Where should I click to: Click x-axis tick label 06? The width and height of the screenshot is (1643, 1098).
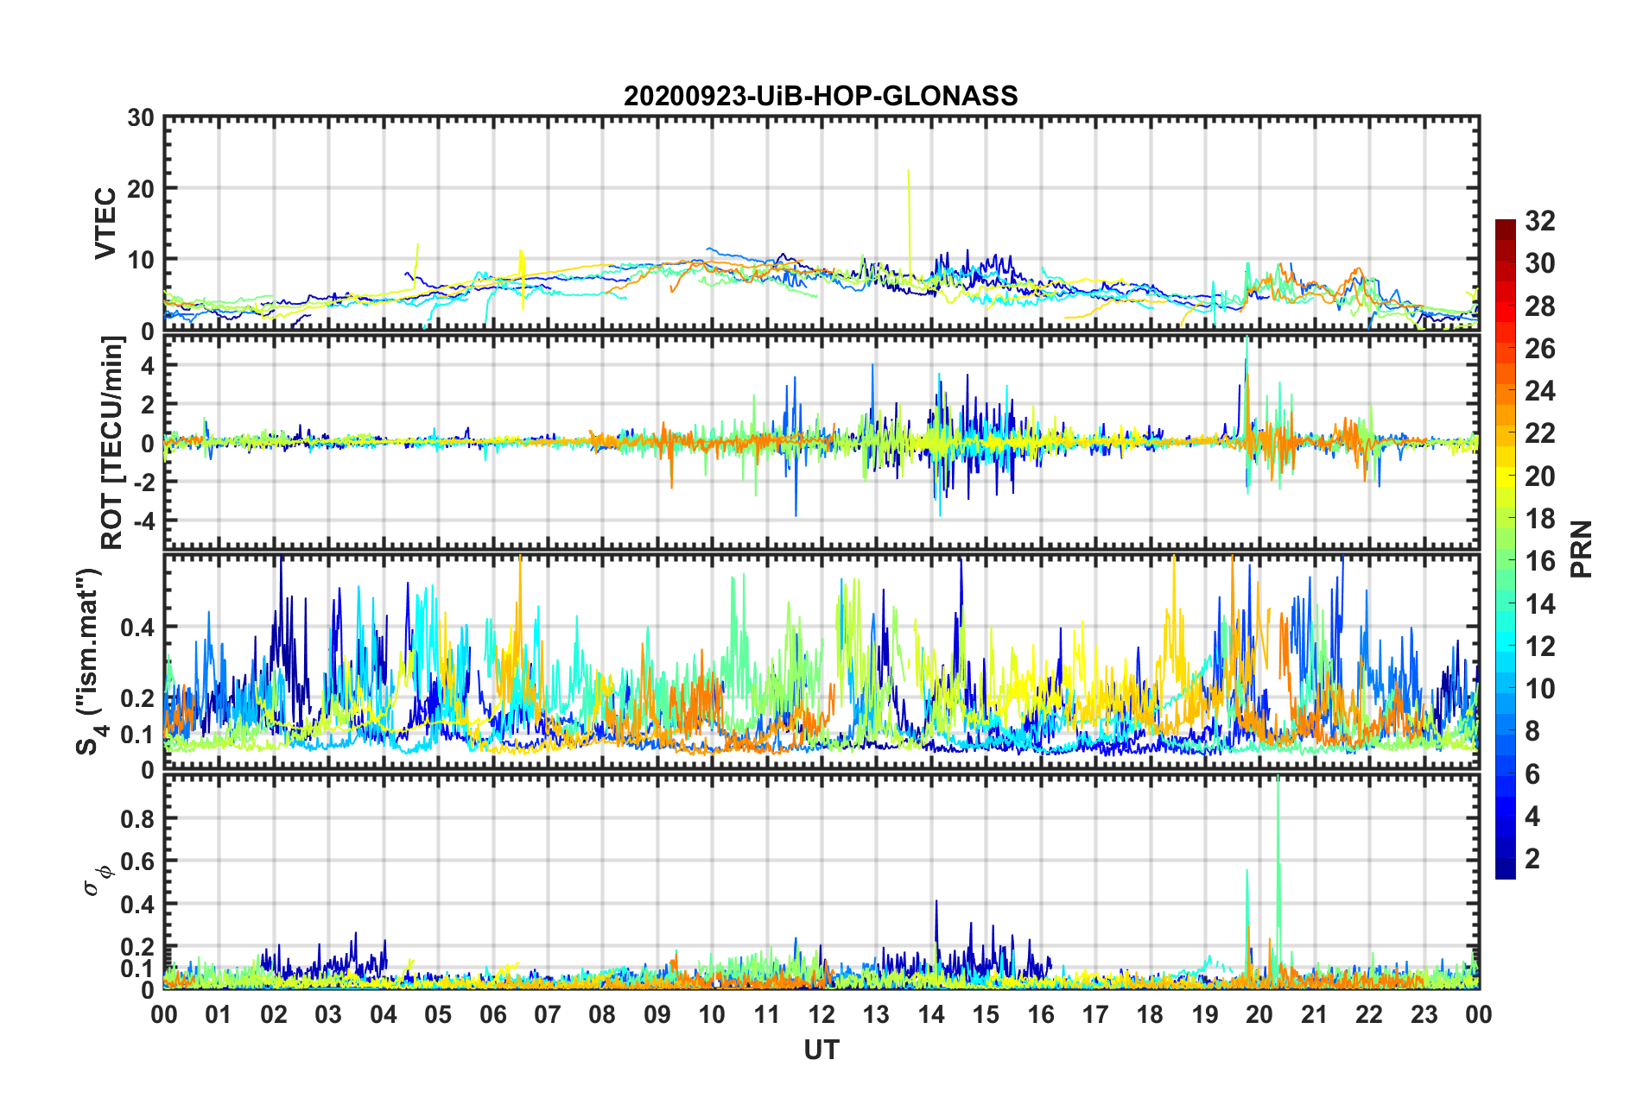pyautogui.click(x=492, y=1014)
